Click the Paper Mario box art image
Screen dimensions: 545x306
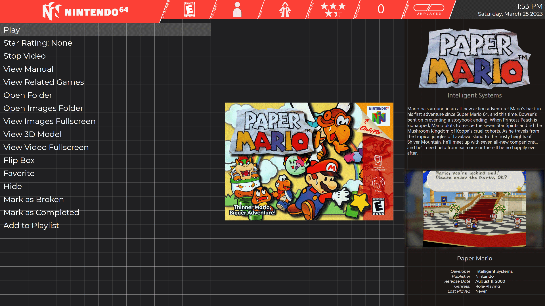click(x=309, y=161)
